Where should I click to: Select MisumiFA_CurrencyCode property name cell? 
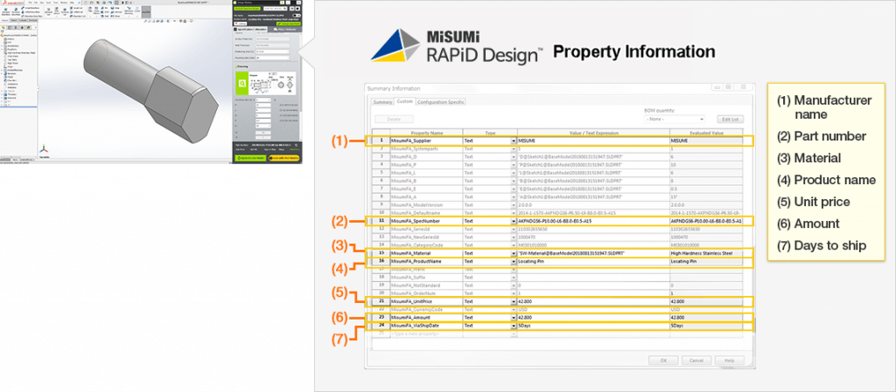pos(426,309)
